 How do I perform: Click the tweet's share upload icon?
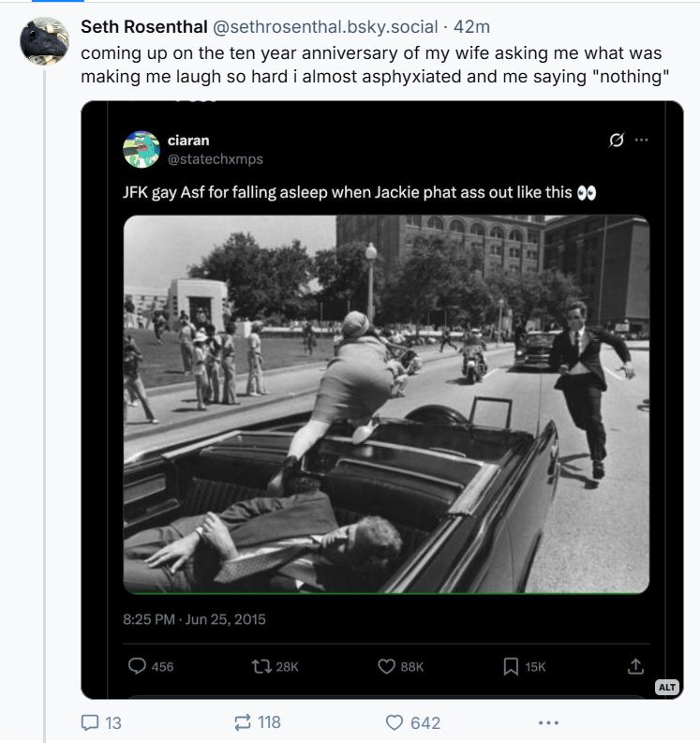click(x=635, y=666)
